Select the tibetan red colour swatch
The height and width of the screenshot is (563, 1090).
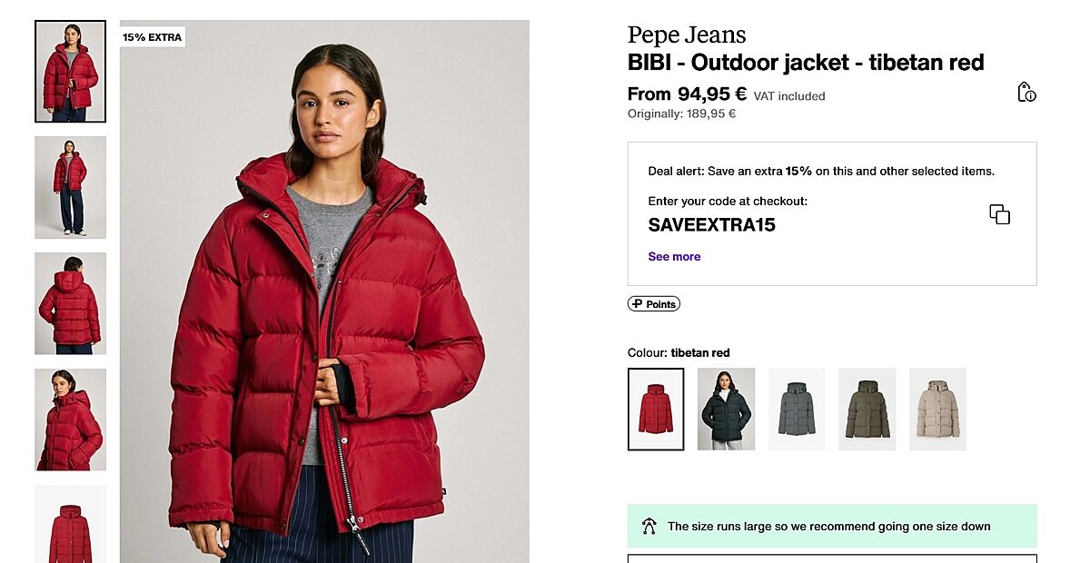[x=656, y=409]
